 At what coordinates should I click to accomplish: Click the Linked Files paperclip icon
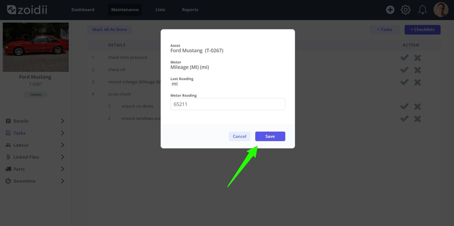pyautogui.click(x=8, y=157)
